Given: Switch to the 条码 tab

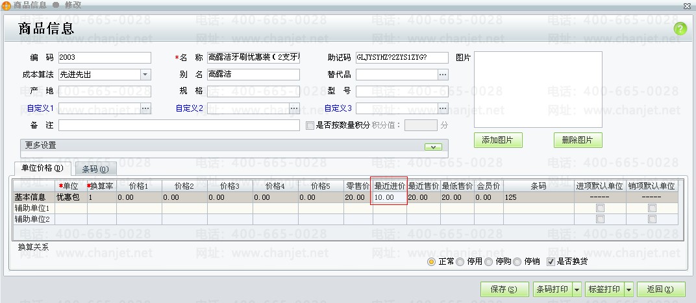Looking at the screenshot, I should click(95, 169).
